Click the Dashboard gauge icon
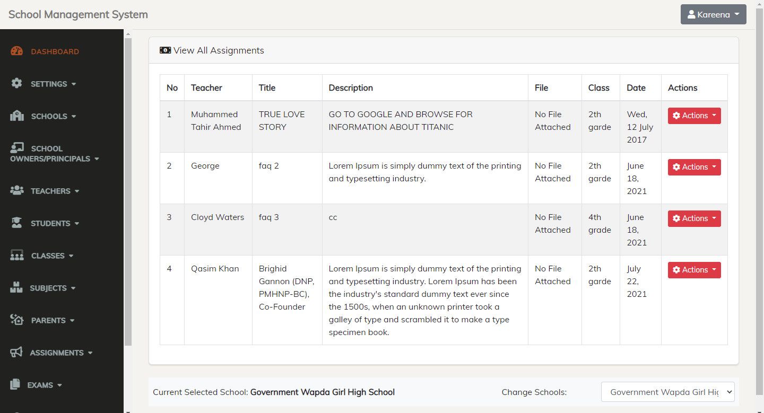The width and height of the screenshot is (764, 413). (17, 51)
